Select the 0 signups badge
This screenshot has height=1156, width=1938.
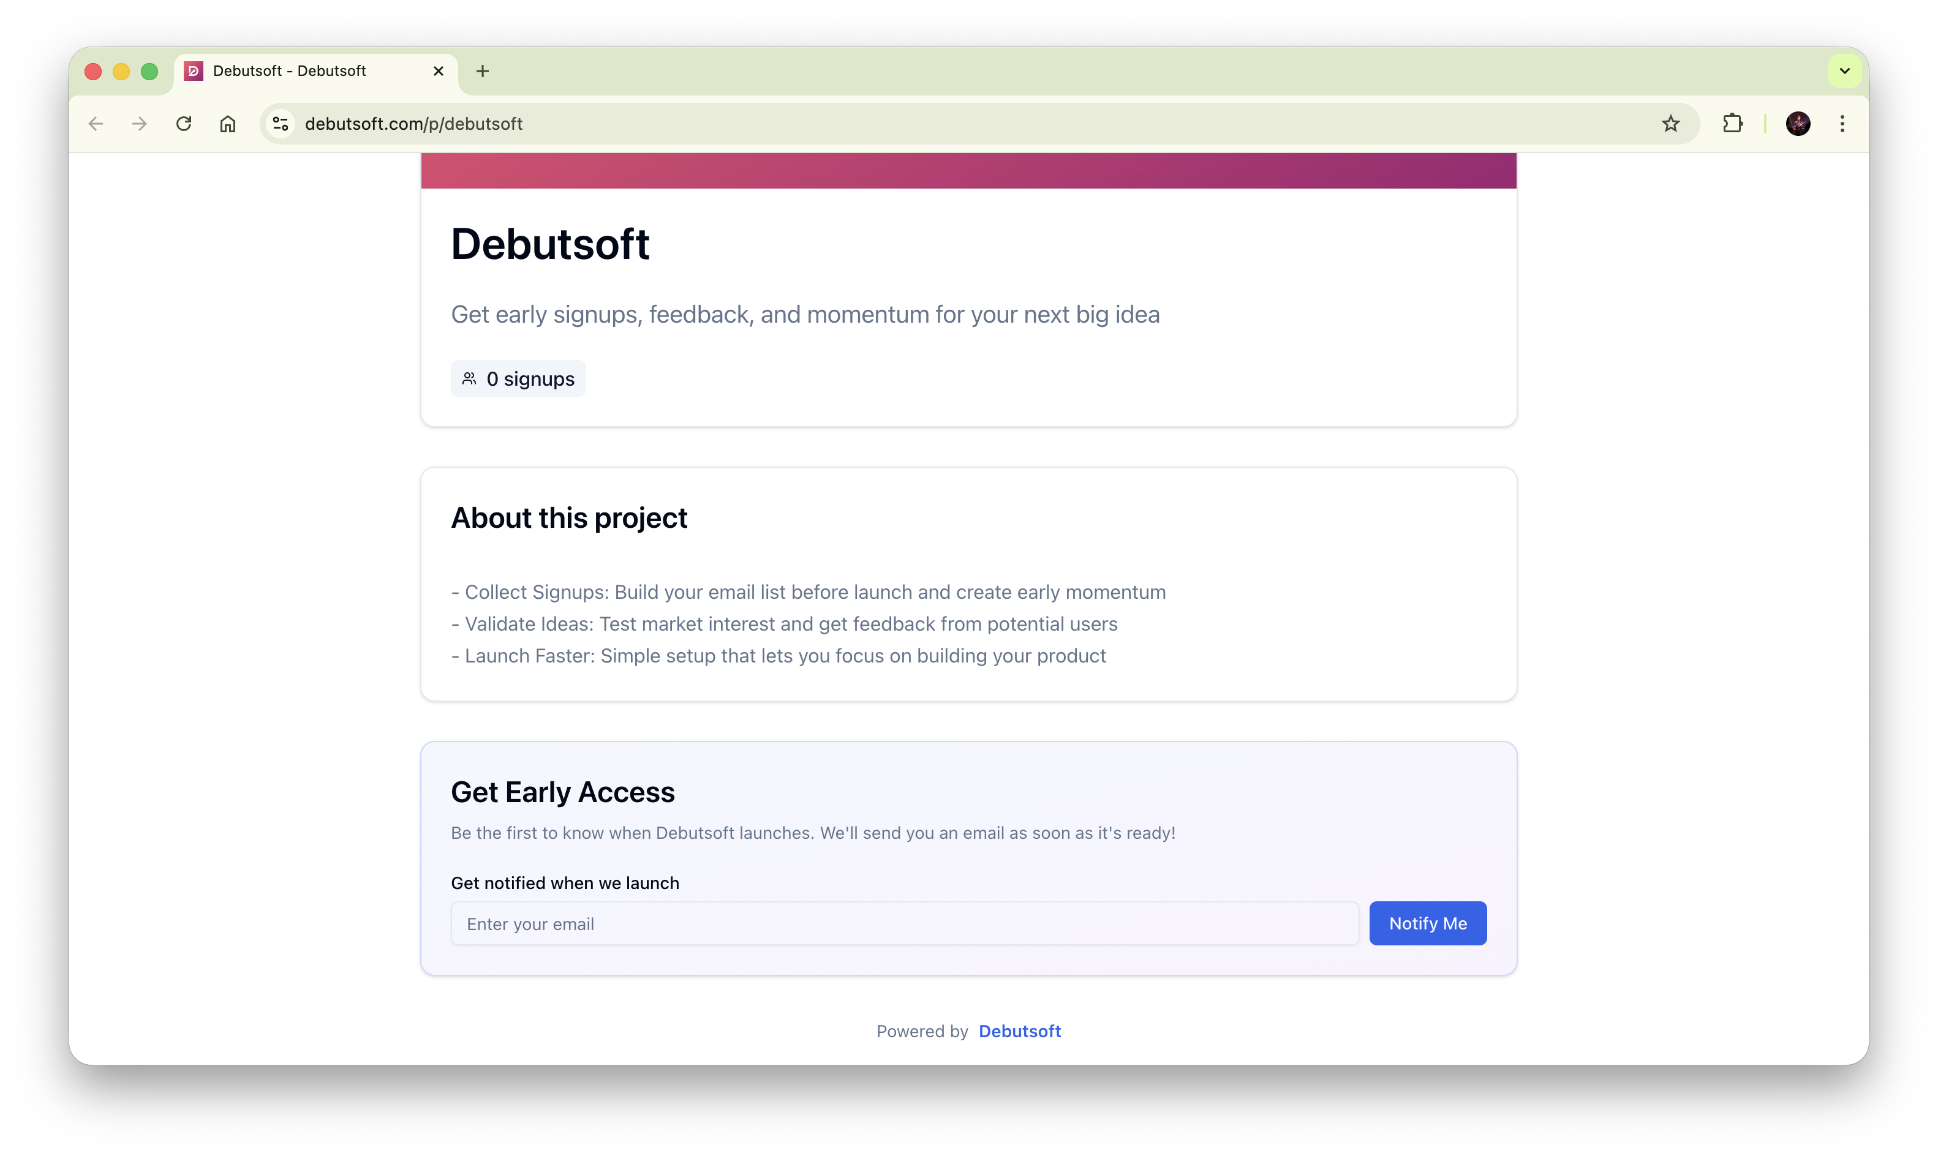point(518,378)
